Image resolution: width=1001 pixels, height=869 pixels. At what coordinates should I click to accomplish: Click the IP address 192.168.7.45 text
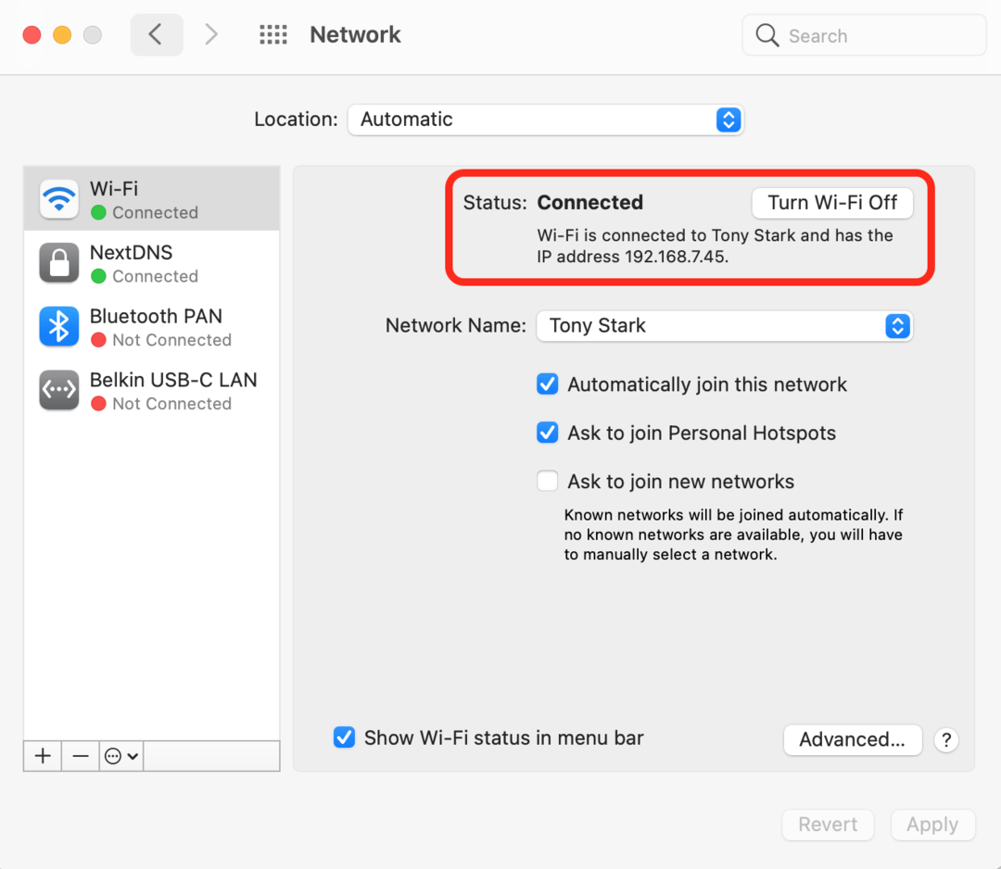[632, 257]
